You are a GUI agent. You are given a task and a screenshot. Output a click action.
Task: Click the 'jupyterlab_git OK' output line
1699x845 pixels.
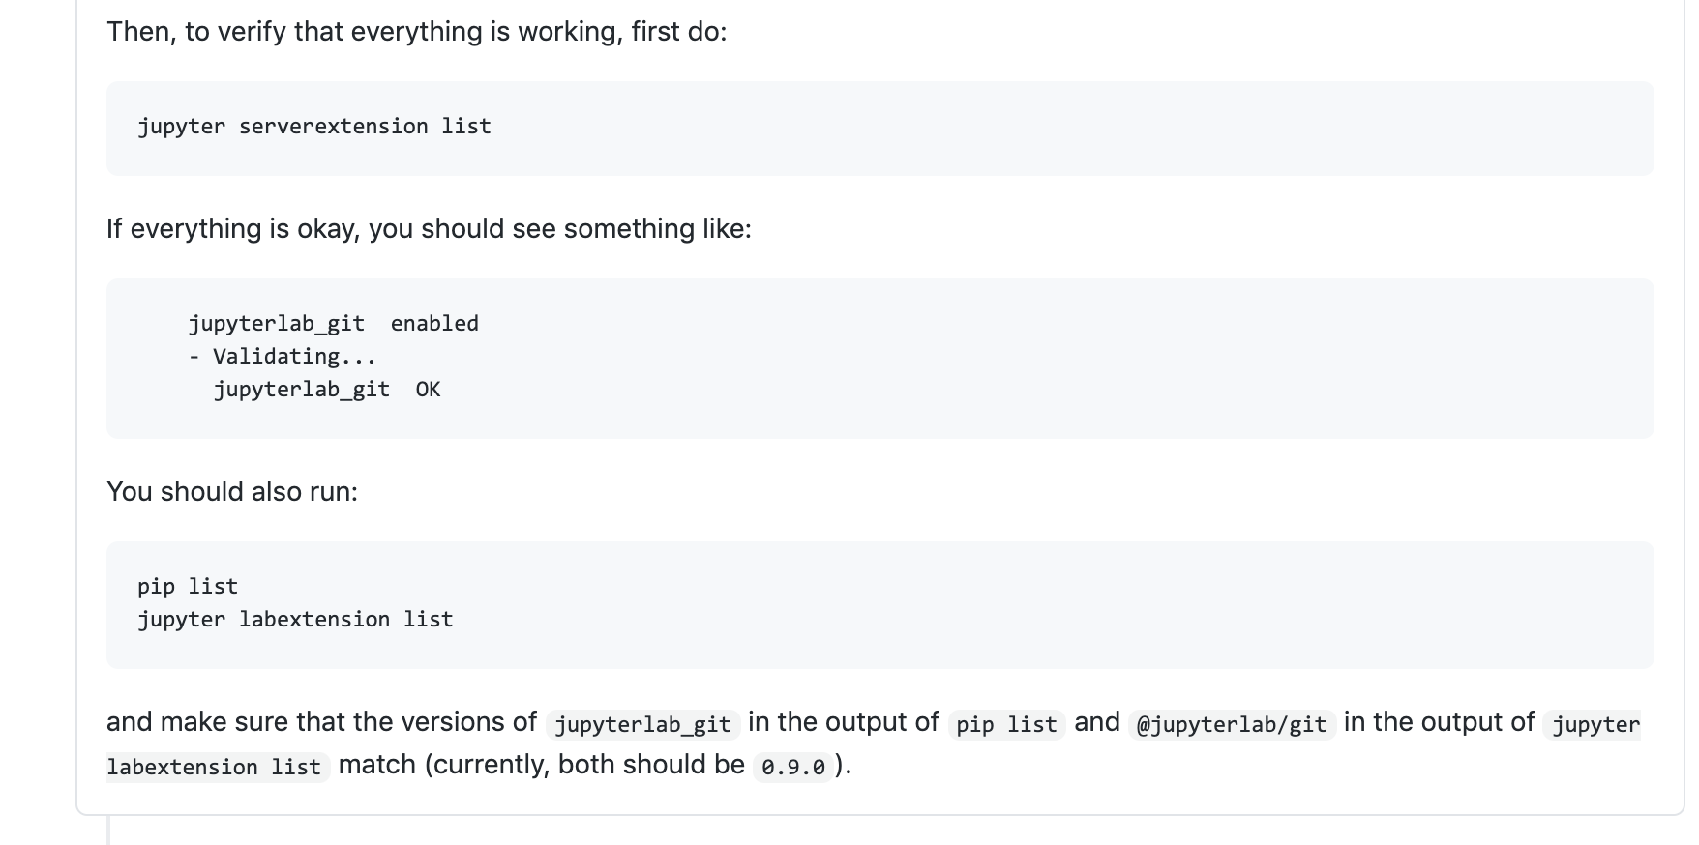(326, 390)
